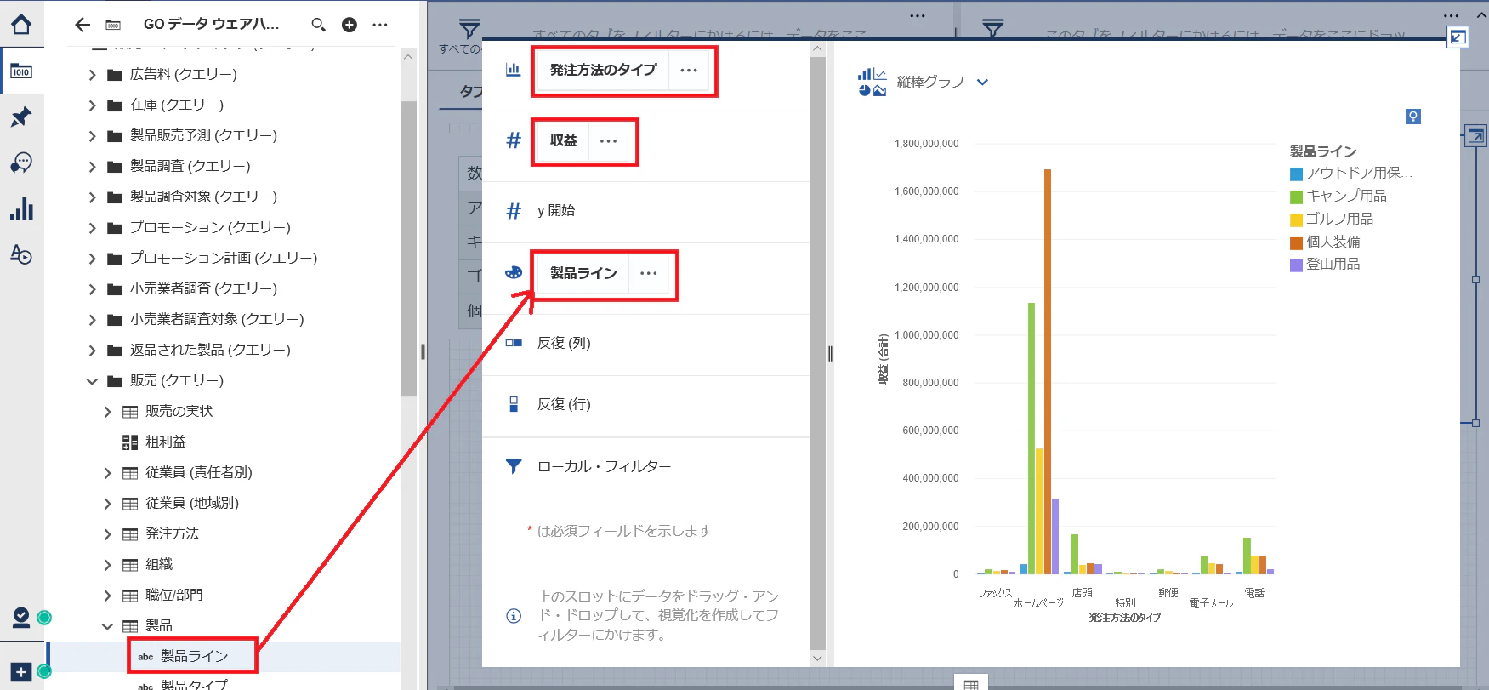Screen dimensions: 1489x690
Task: Open options menu for 収益 slot
Action: pos(609,141)
